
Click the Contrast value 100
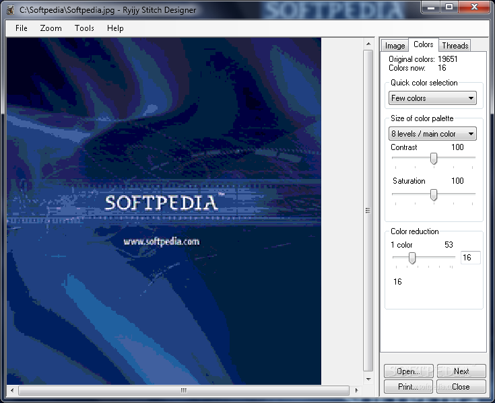tap(457, 147)
